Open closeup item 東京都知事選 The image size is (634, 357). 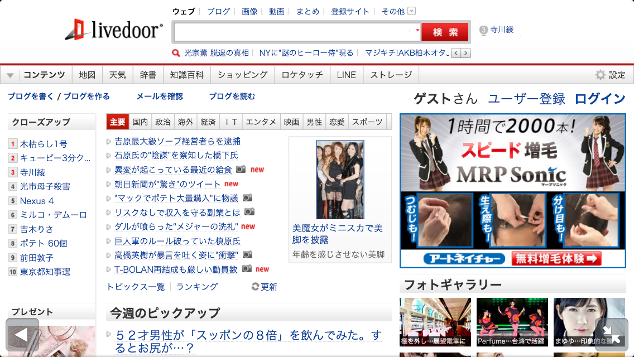tap(45, 272)
